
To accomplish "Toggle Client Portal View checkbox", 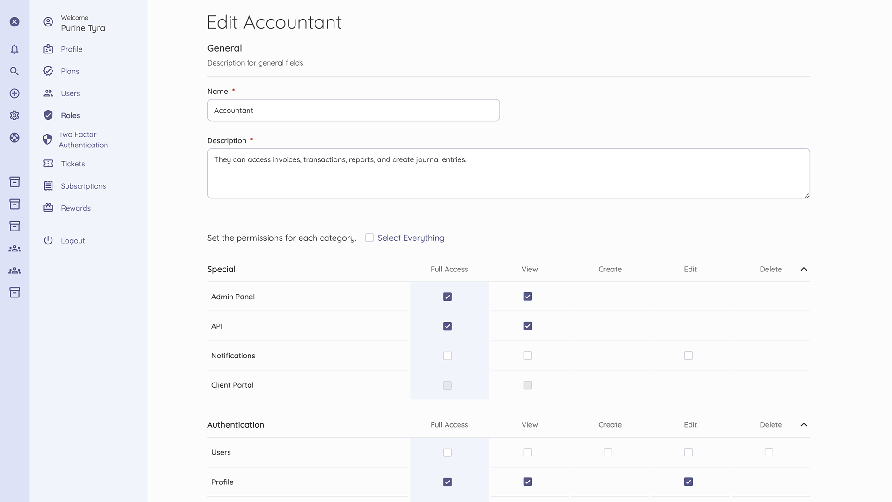I will (528, 385).
